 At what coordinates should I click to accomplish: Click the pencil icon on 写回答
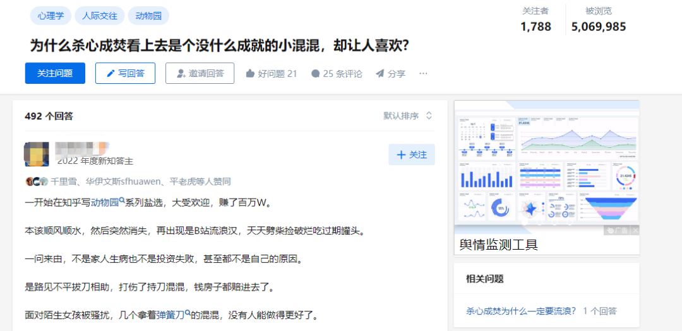pos(111,73)
